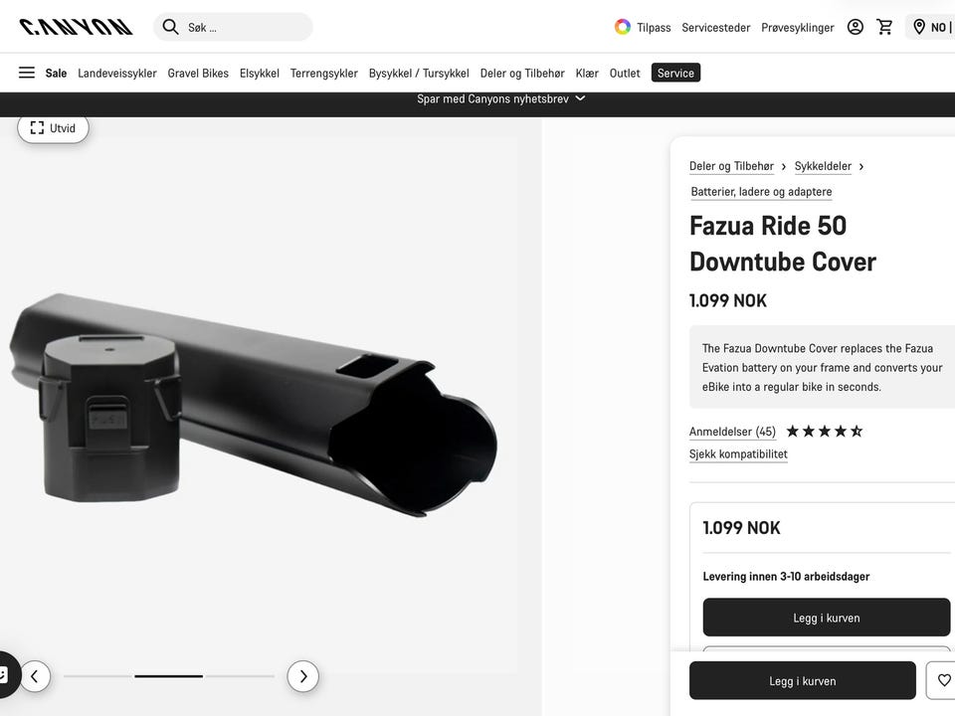Show next product image
This screenshot has height=716, width=955.
coord(302,676)
